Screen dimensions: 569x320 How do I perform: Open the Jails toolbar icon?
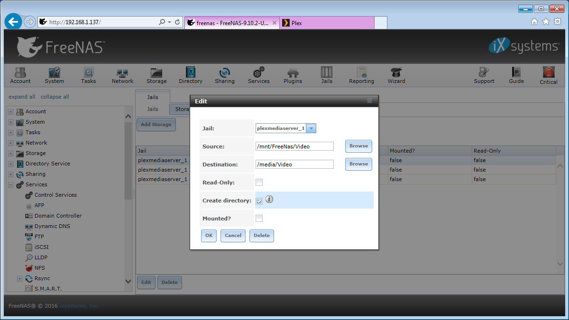(x=327, y=75)
